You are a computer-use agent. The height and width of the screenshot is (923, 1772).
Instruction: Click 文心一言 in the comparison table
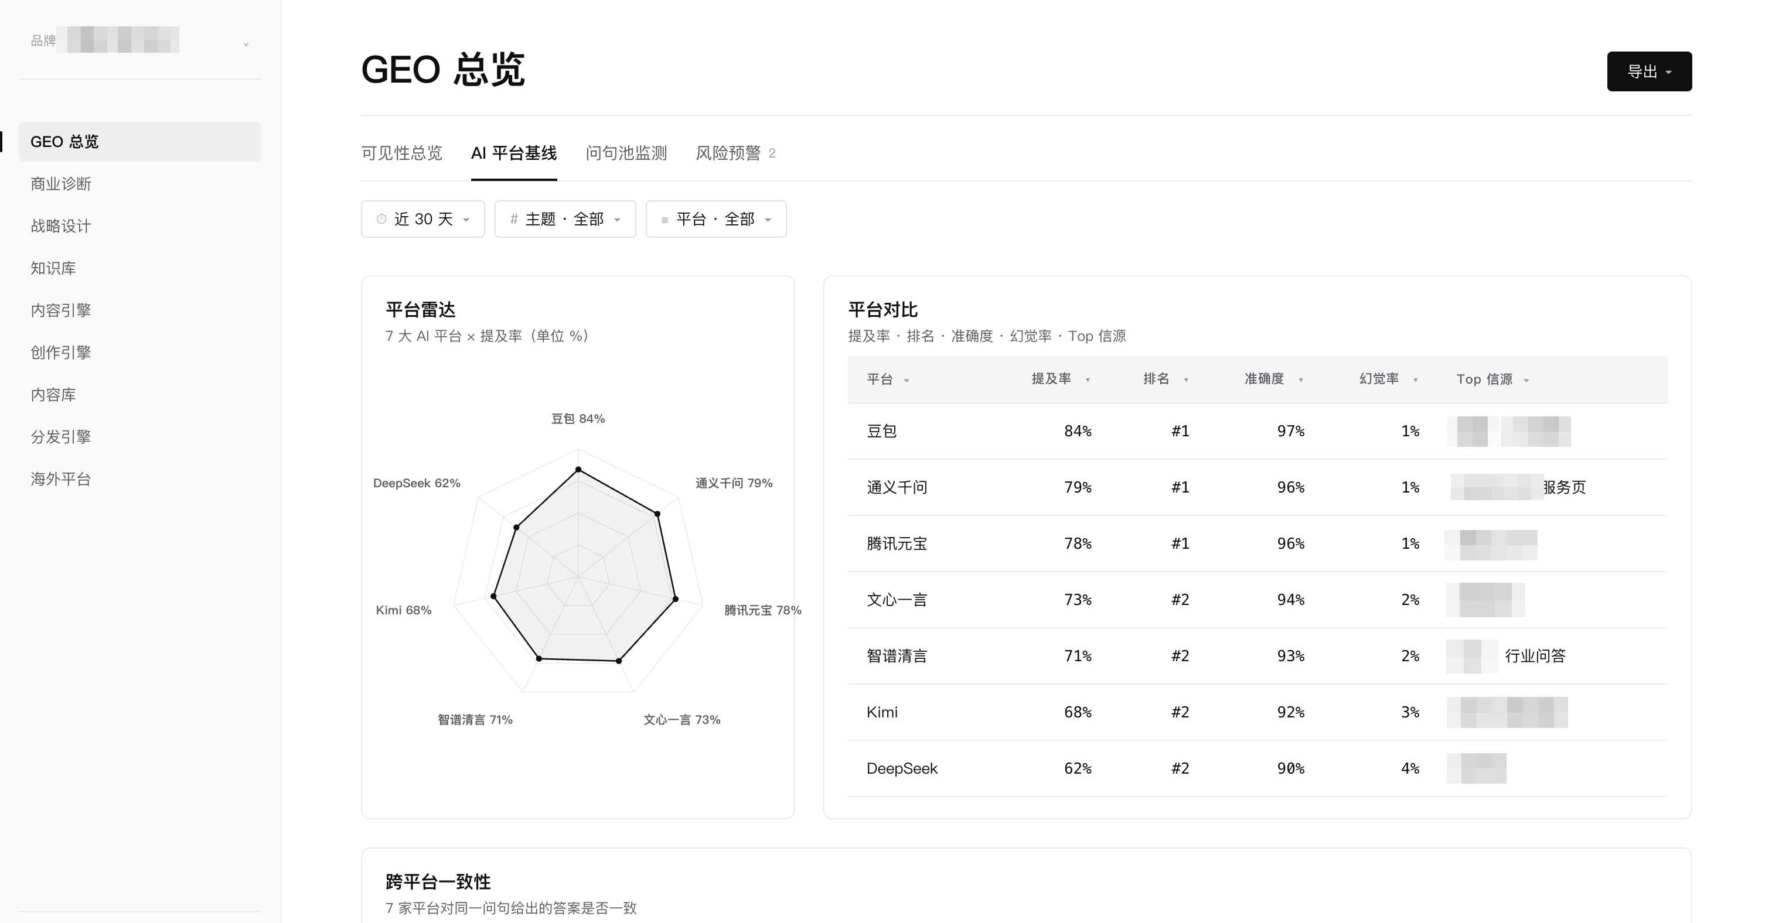coord(897,600)
